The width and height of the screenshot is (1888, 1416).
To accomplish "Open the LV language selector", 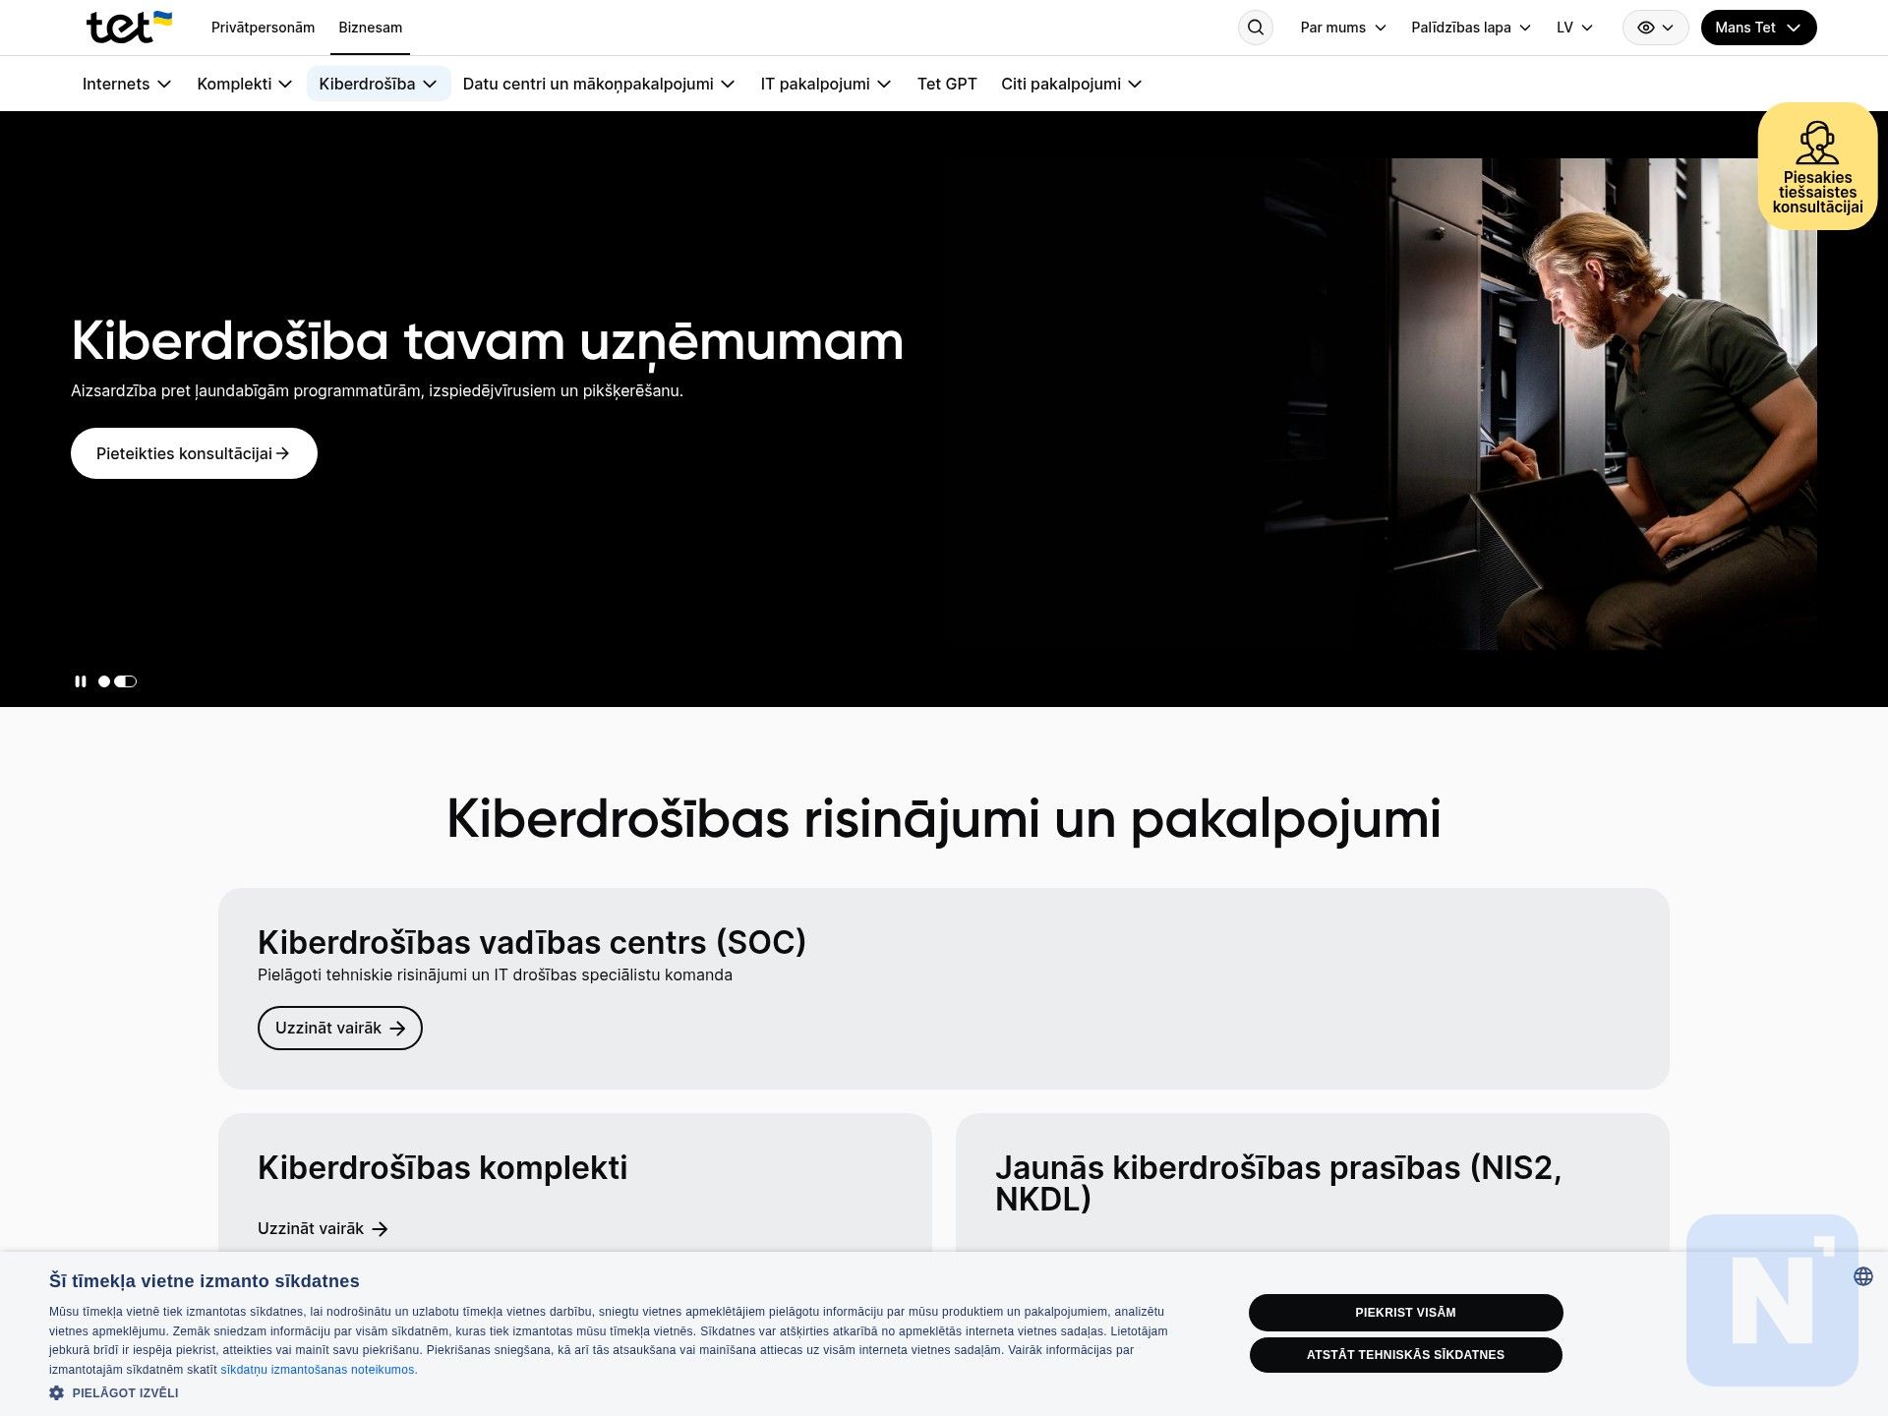I will (1574, 28).
